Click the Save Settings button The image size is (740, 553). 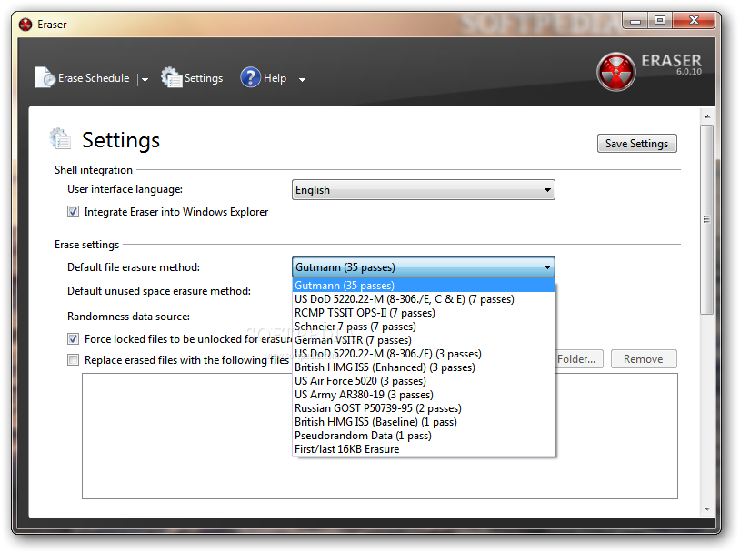[636, 144]
